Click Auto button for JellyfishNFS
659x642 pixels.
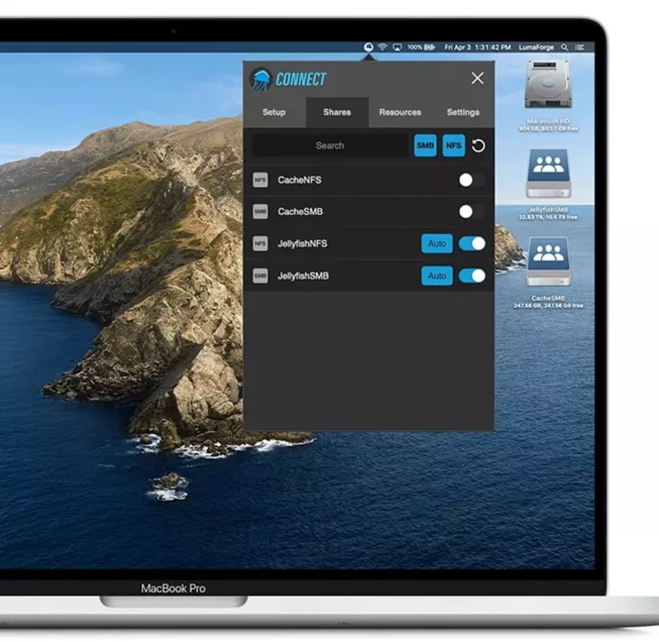[437, 244]
